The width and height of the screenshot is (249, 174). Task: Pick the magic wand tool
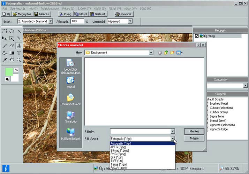19,31
